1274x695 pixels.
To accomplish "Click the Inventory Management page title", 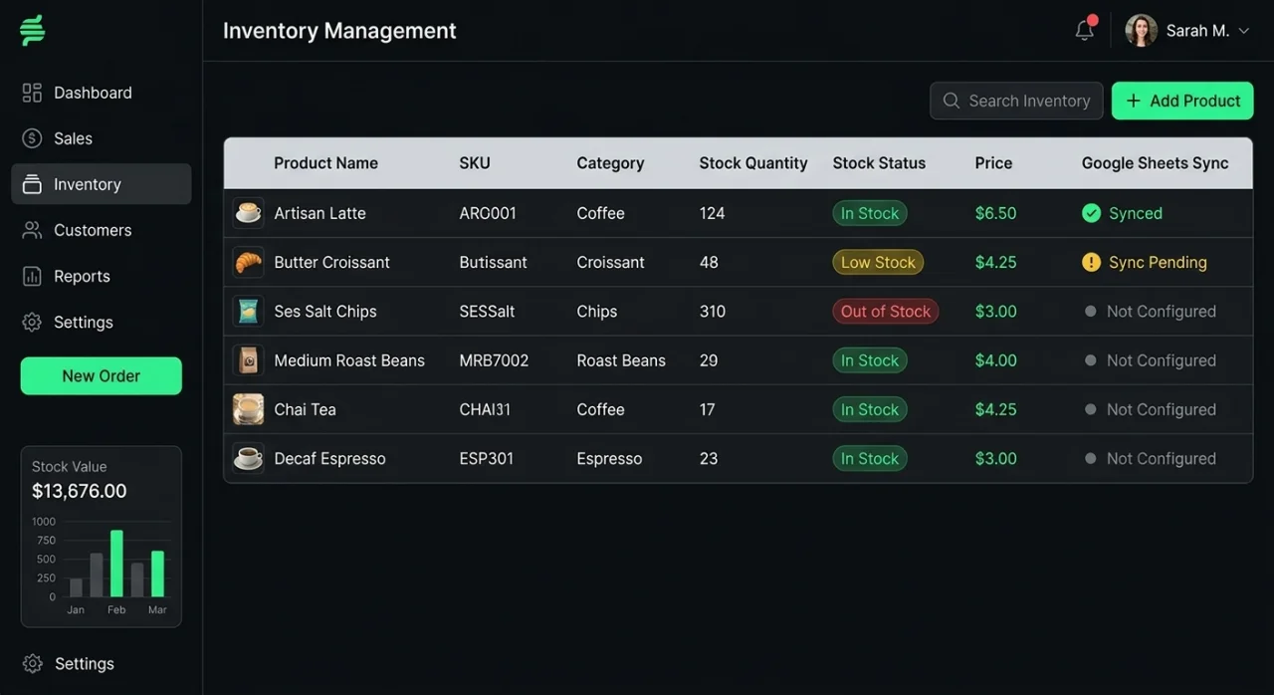I will 339,31.
